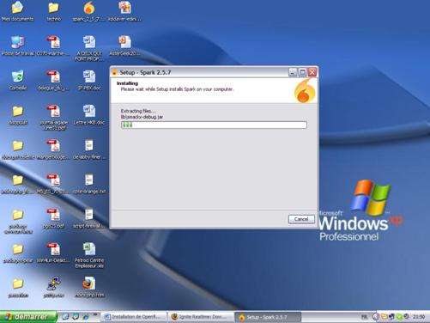The image size is (430, 323).
Task: Select the Firefox HTML file icon
Action: [89, 287]
